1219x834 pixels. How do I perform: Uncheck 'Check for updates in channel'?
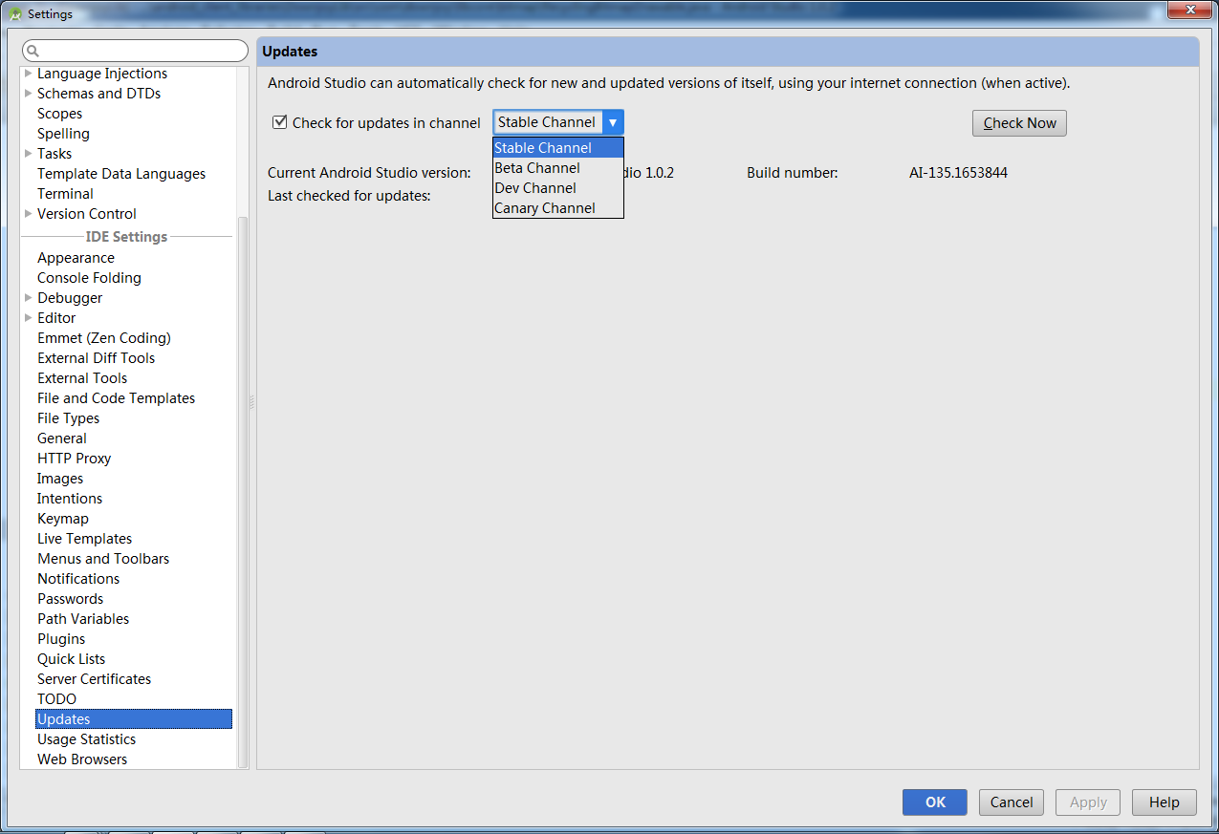point(280,121)
